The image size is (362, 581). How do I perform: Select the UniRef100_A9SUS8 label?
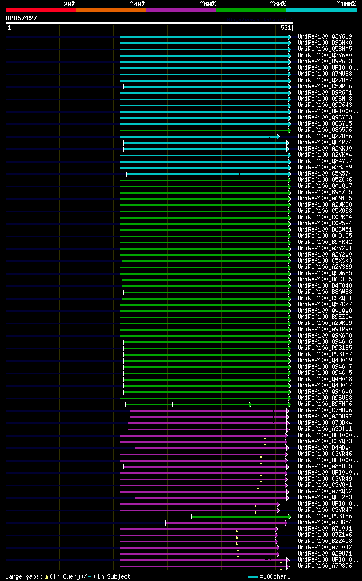click(x=325, y=398)
